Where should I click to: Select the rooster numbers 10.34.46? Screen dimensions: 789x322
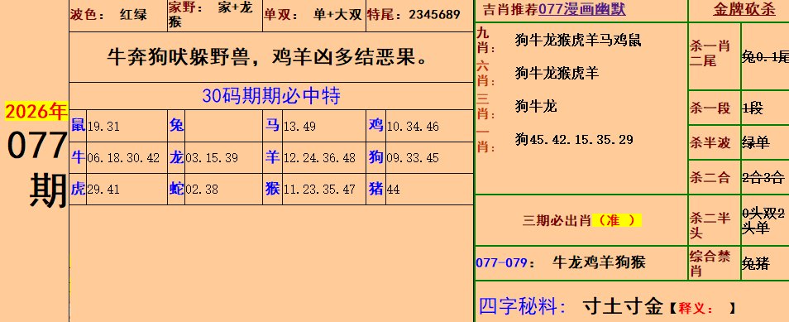[x=413, y=126]
